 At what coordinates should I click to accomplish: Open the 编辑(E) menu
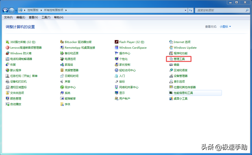[x=21, y=17]
